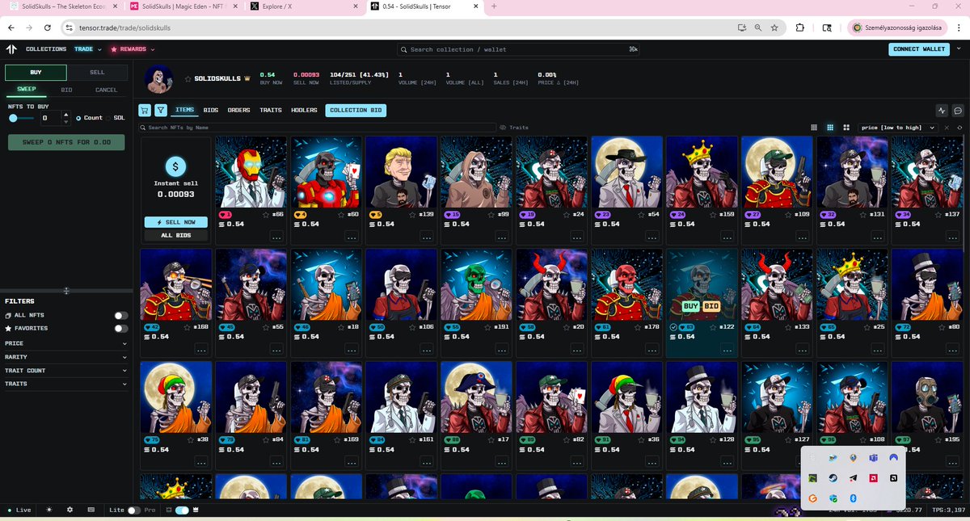Click the Search collection / wallet field
Image resolution: width=970 pixels, height=521 pixels.
click(517, 49)
